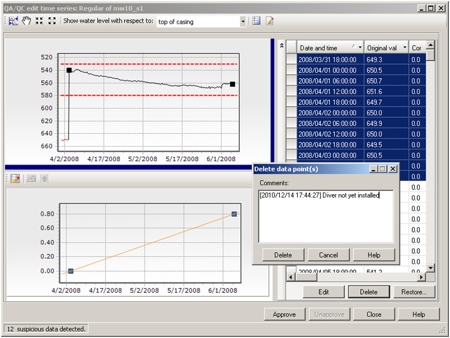Click the notepad with pencil icon in the top toolbar
This screenshot has height=338, width=450.
coord(269,21)
